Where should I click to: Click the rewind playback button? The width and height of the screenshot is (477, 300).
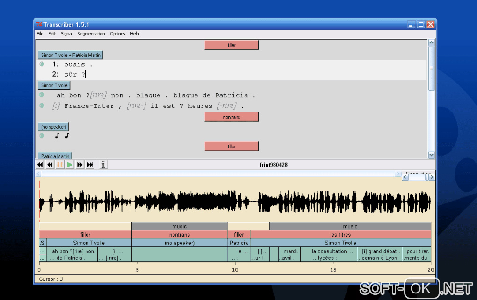tap(50, 165)
